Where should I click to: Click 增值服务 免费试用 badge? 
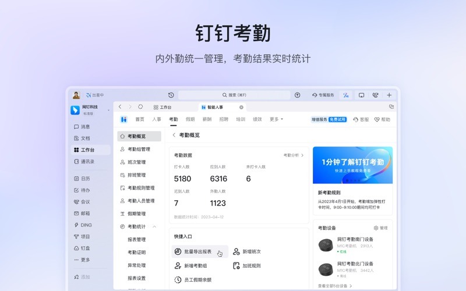(x=329, y=119)
